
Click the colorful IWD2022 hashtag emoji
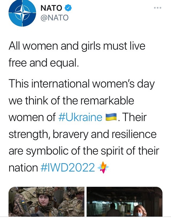(103, 167)
